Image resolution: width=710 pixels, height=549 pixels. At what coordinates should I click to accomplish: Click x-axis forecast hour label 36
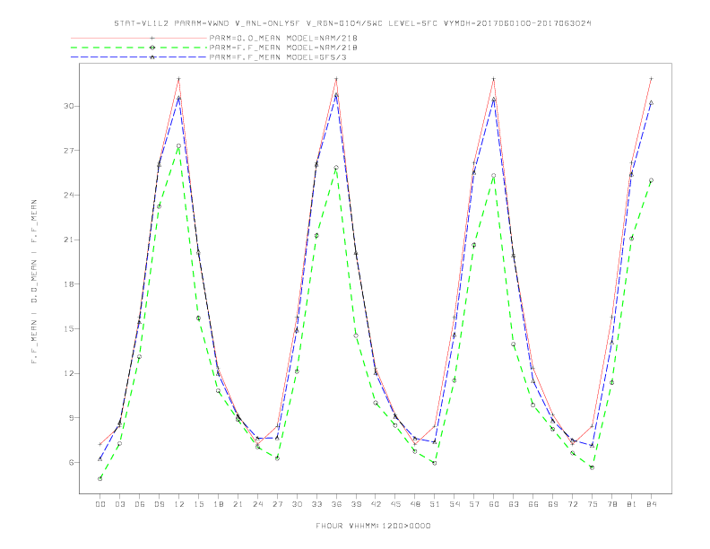336,504
